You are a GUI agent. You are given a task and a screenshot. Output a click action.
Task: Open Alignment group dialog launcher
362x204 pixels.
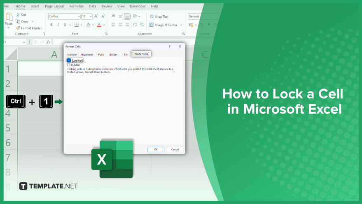click(x=184, y=34)
